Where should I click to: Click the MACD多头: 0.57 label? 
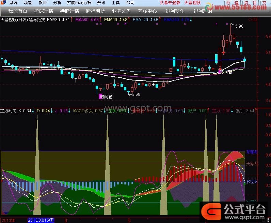tap(88, 110)
